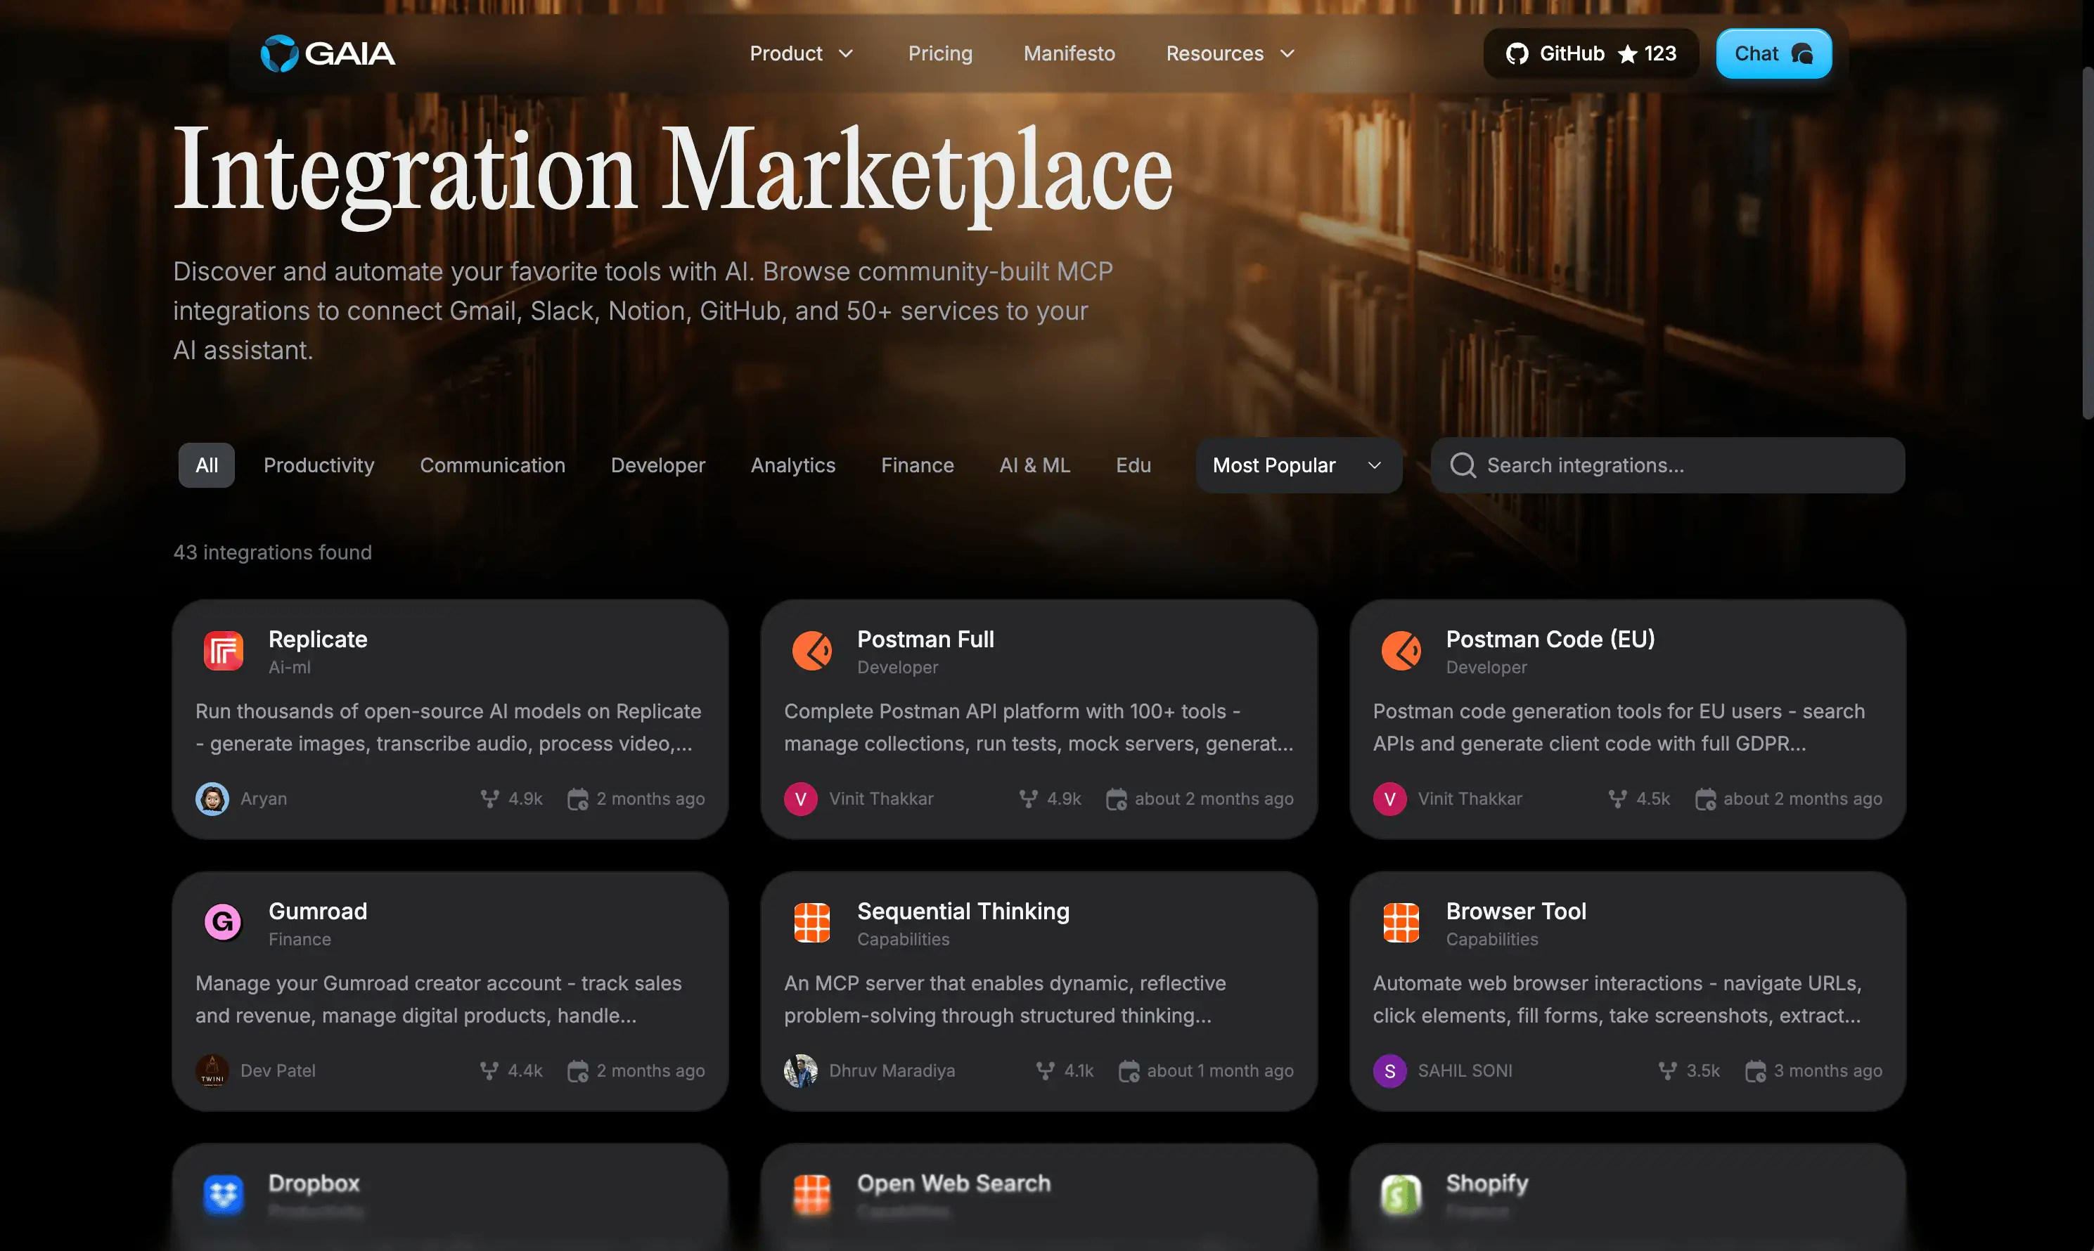Expand the Resources menu dropdown
The width and height of the screenshot is (2094, 1251).
coord(1230,54)
